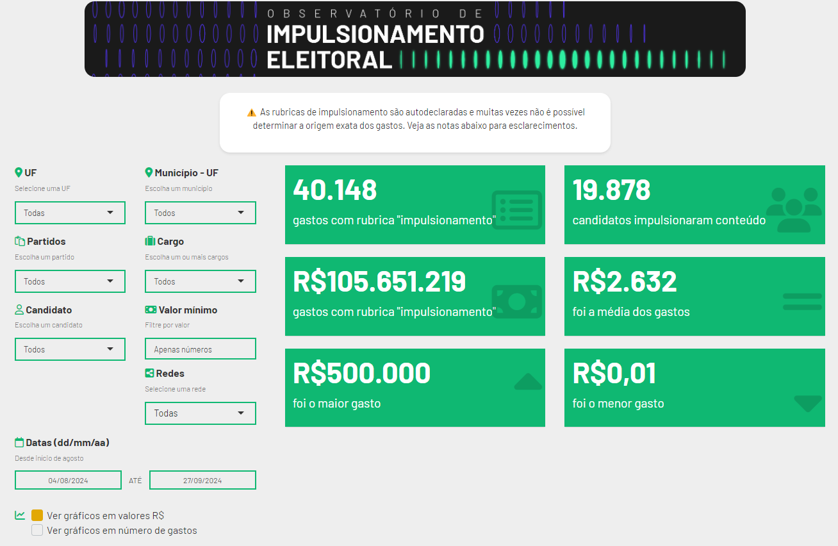Click the Observatório de Impulsionamento Eleitoral banner

click(x=415, y=39)
